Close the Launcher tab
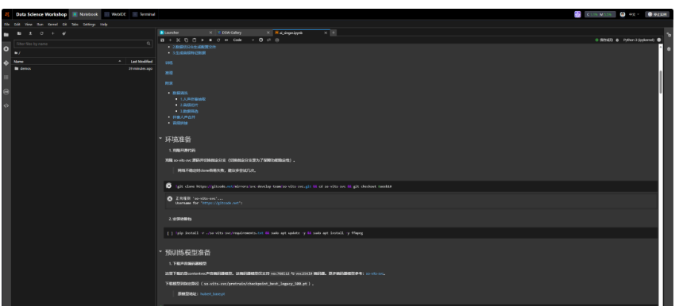Image resolution: width=679 pixels, height=306 pixels. (211, 33)
